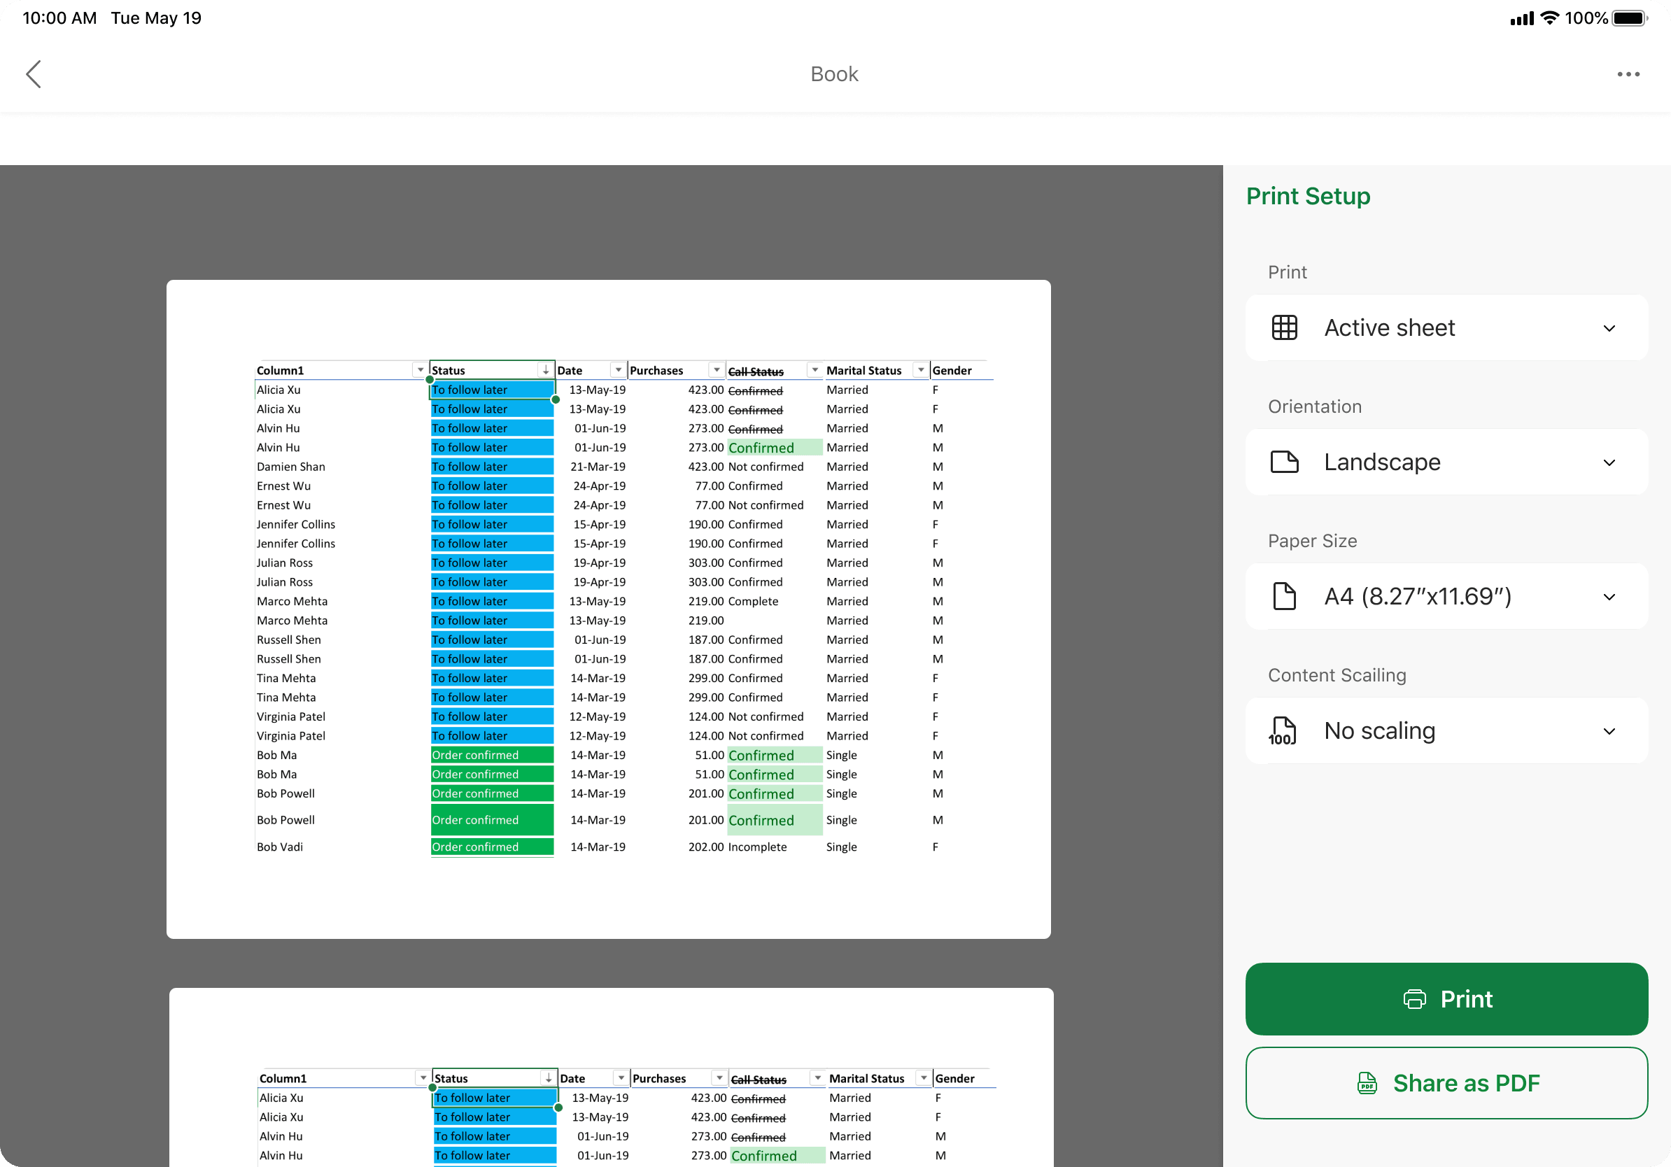Image resolution: width=1671 pixels, height=1167 pixels.
Task: Expand the Landscape orientation dropdown chevron
Action: coord(1609,462)
